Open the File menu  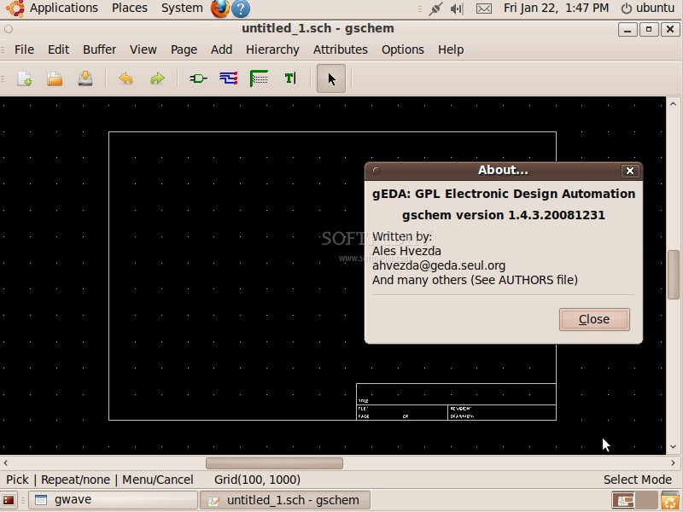tap(24, 49)
